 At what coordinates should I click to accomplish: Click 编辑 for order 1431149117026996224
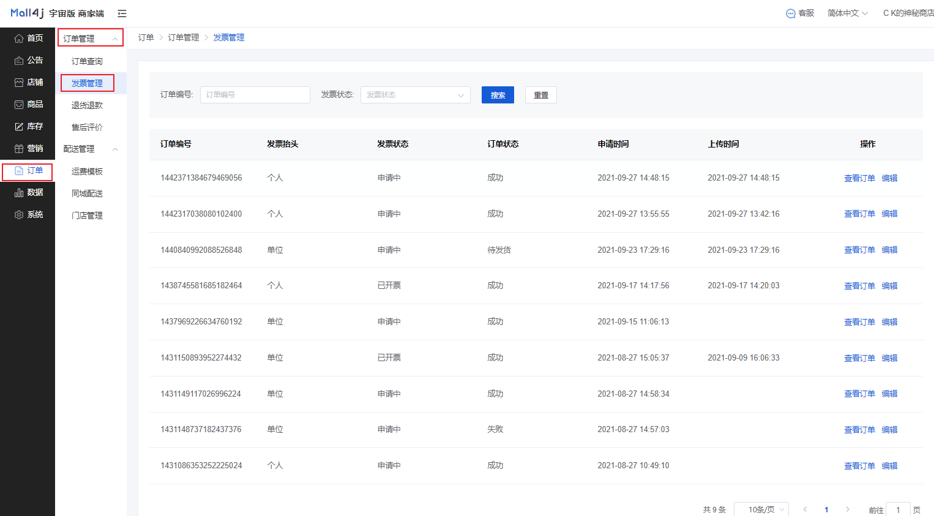[889, 394]
